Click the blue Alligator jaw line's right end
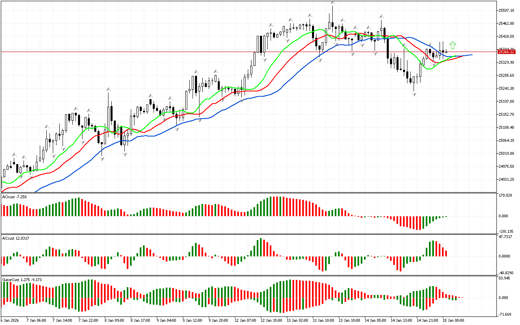520x325 pixels. point(471,54)
